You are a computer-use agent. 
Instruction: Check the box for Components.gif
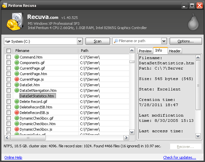9,63
